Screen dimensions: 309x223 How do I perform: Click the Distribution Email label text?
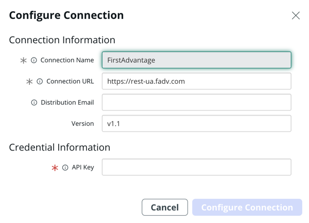coord(67,102)
